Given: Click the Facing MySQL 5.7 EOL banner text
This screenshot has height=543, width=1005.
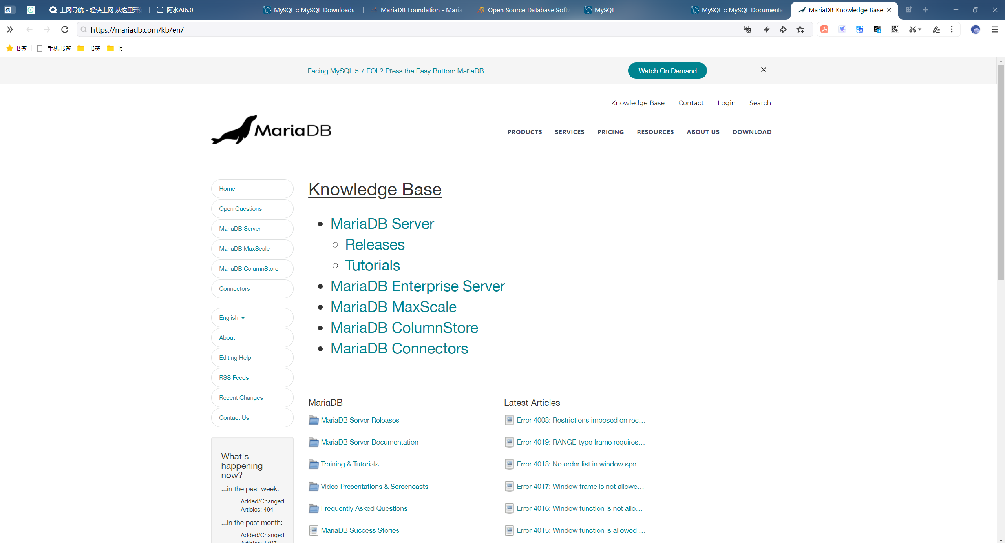Looking at the screenshot, I should [x=395, y=71].
